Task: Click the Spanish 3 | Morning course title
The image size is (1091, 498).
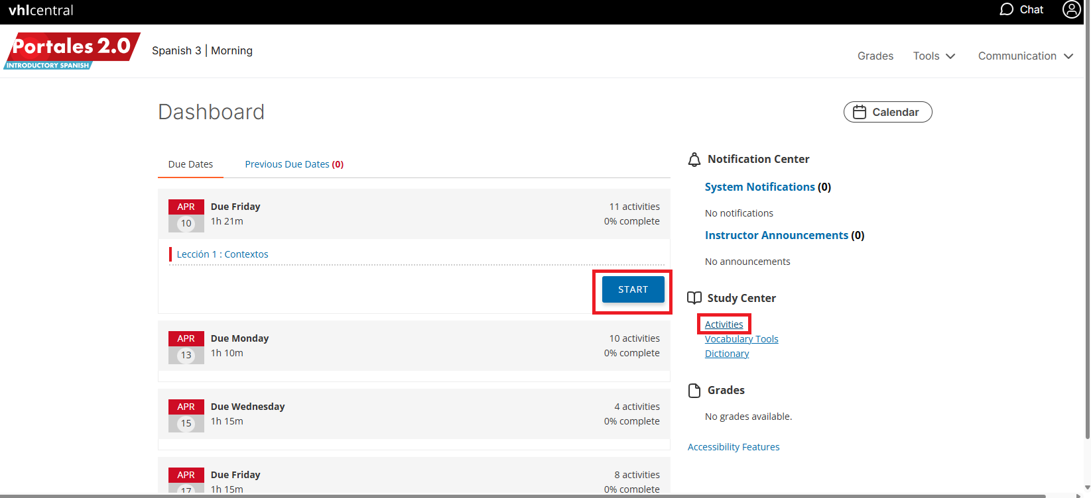Action: point(202,50)
